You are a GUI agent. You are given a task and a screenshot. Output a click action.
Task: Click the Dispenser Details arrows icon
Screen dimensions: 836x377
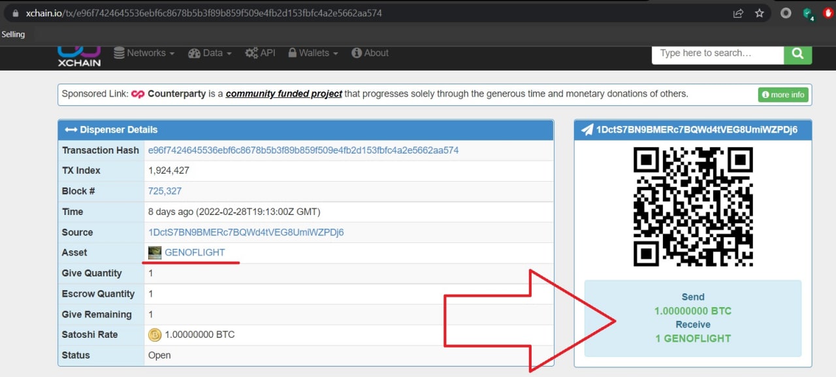pos(71,130)
